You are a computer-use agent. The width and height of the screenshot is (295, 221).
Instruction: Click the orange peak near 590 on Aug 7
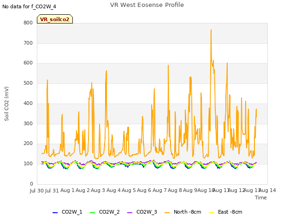click(168, 65)
